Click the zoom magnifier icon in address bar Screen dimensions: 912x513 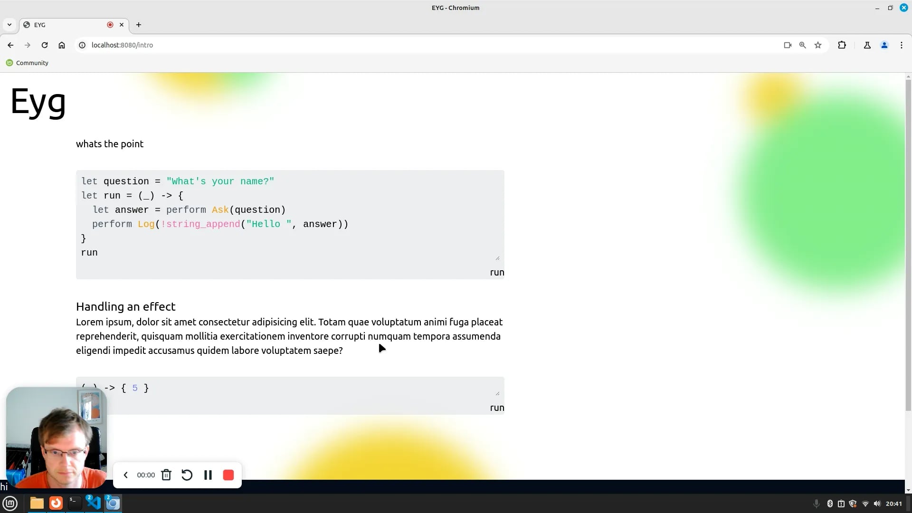tap(803, 45)
